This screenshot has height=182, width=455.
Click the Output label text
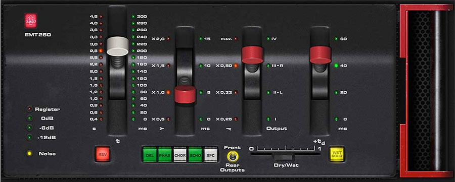point(277,129)
